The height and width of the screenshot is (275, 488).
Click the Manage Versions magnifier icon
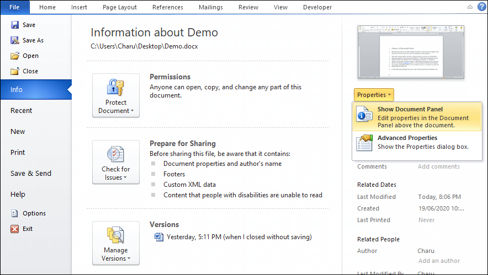tap(115, 235)
